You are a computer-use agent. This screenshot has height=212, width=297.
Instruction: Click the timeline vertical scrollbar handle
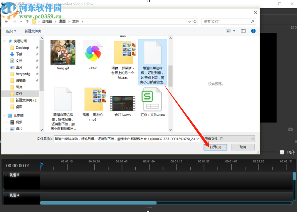point(294,176)
